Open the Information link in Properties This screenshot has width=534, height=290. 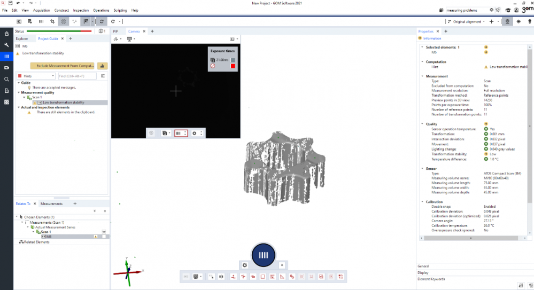432,38
